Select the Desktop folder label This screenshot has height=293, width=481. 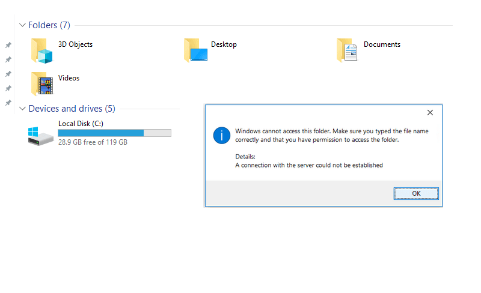pos(224,44)
